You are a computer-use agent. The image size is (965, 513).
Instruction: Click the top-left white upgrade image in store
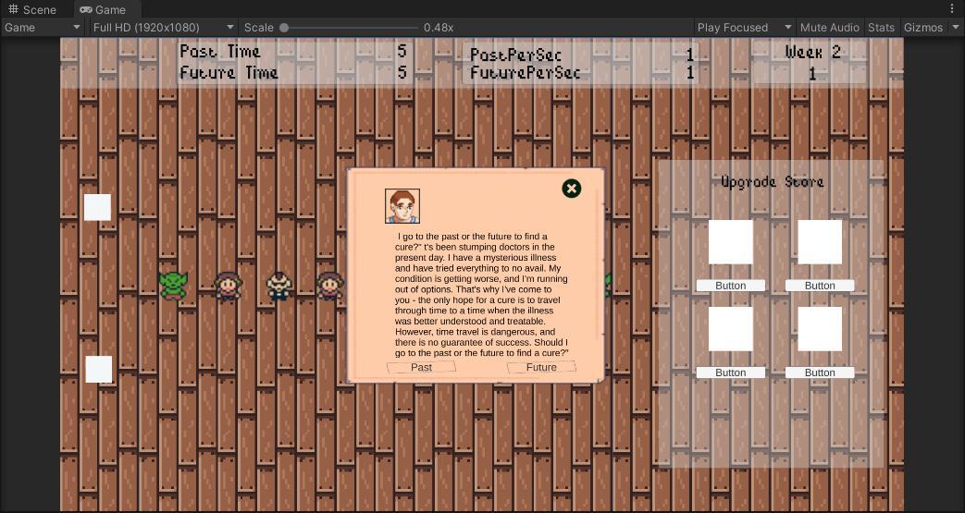pos(730,242)
